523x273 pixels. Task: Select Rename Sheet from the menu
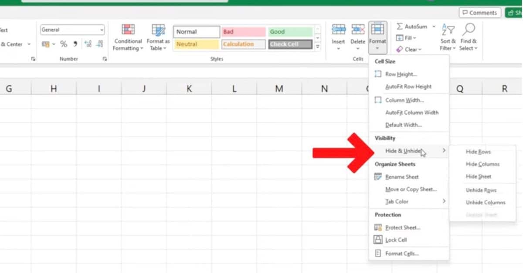401,176
